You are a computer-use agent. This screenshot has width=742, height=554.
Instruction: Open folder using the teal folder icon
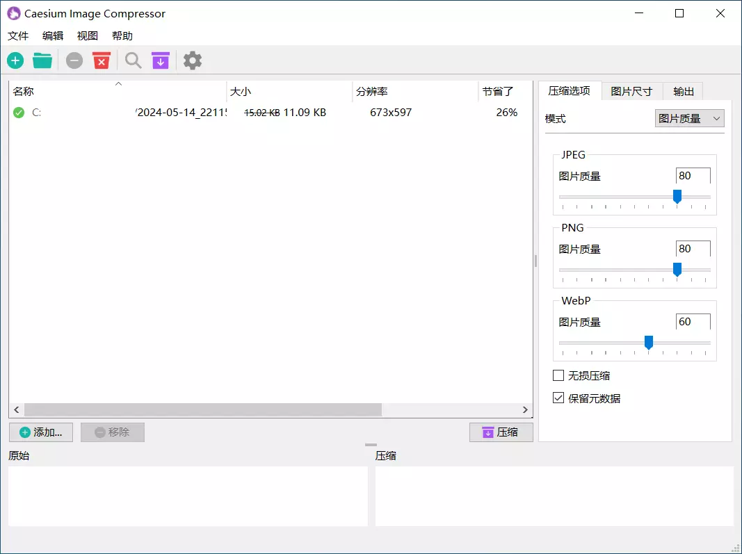tap(42, 60)
